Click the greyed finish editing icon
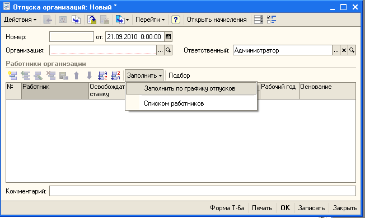 (x=64, y=75)
